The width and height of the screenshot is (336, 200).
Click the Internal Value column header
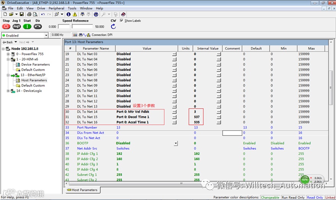coord(208,48)
